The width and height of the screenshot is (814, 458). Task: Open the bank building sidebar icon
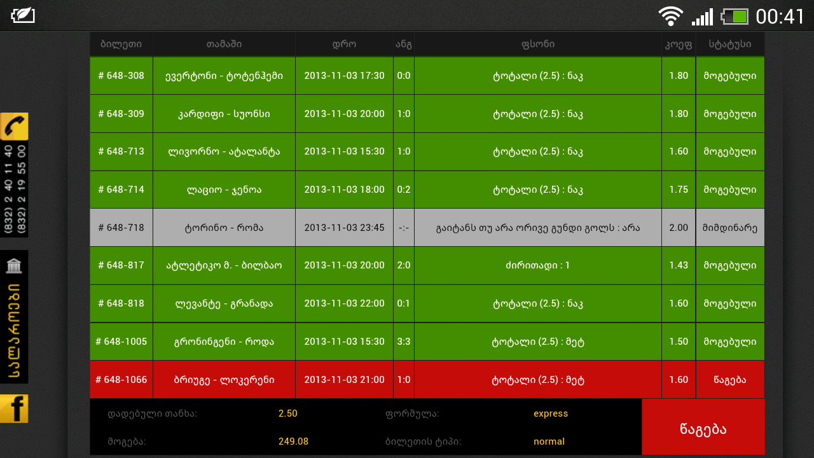[14, 265]
